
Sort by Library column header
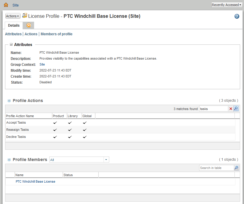[x=75, y=116]
